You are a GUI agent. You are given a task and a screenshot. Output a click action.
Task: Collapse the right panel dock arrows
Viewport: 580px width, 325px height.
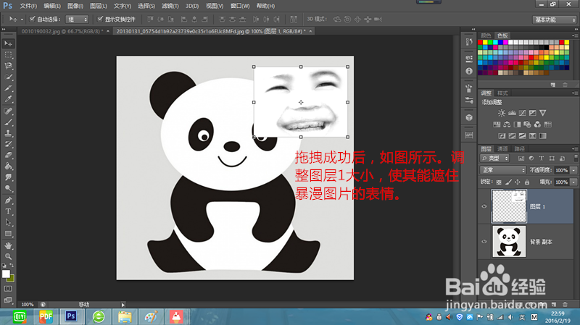point(576,29)
